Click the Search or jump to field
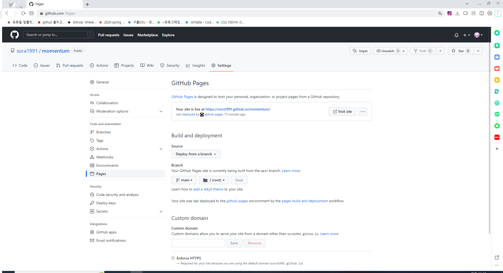This screenshot has height=273, width=503. [58, 35]
